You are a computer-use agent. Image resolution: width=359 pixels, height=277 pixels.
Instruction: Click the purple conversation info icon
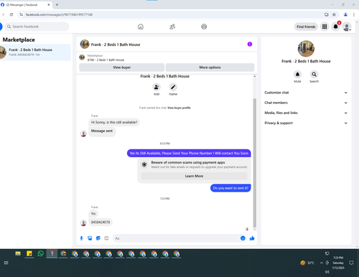coord(250,44)
